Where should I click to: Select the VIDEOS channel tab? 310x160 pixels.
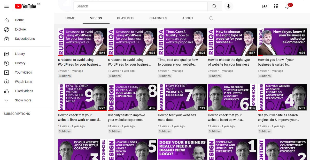point(96,18)
